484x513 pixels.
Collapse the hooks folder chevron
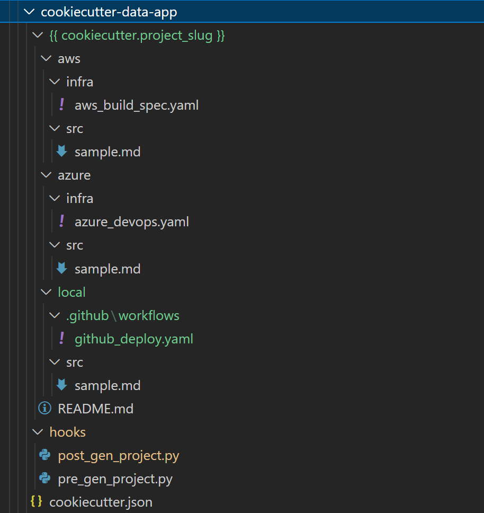click(38, 432)
